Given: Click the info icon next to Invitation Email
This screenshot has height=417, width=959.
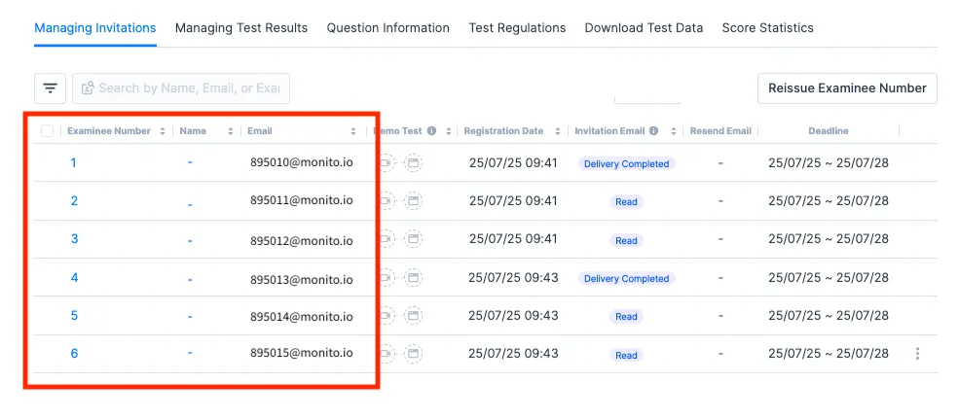Looking at the screenshot, I should point(654,130).
